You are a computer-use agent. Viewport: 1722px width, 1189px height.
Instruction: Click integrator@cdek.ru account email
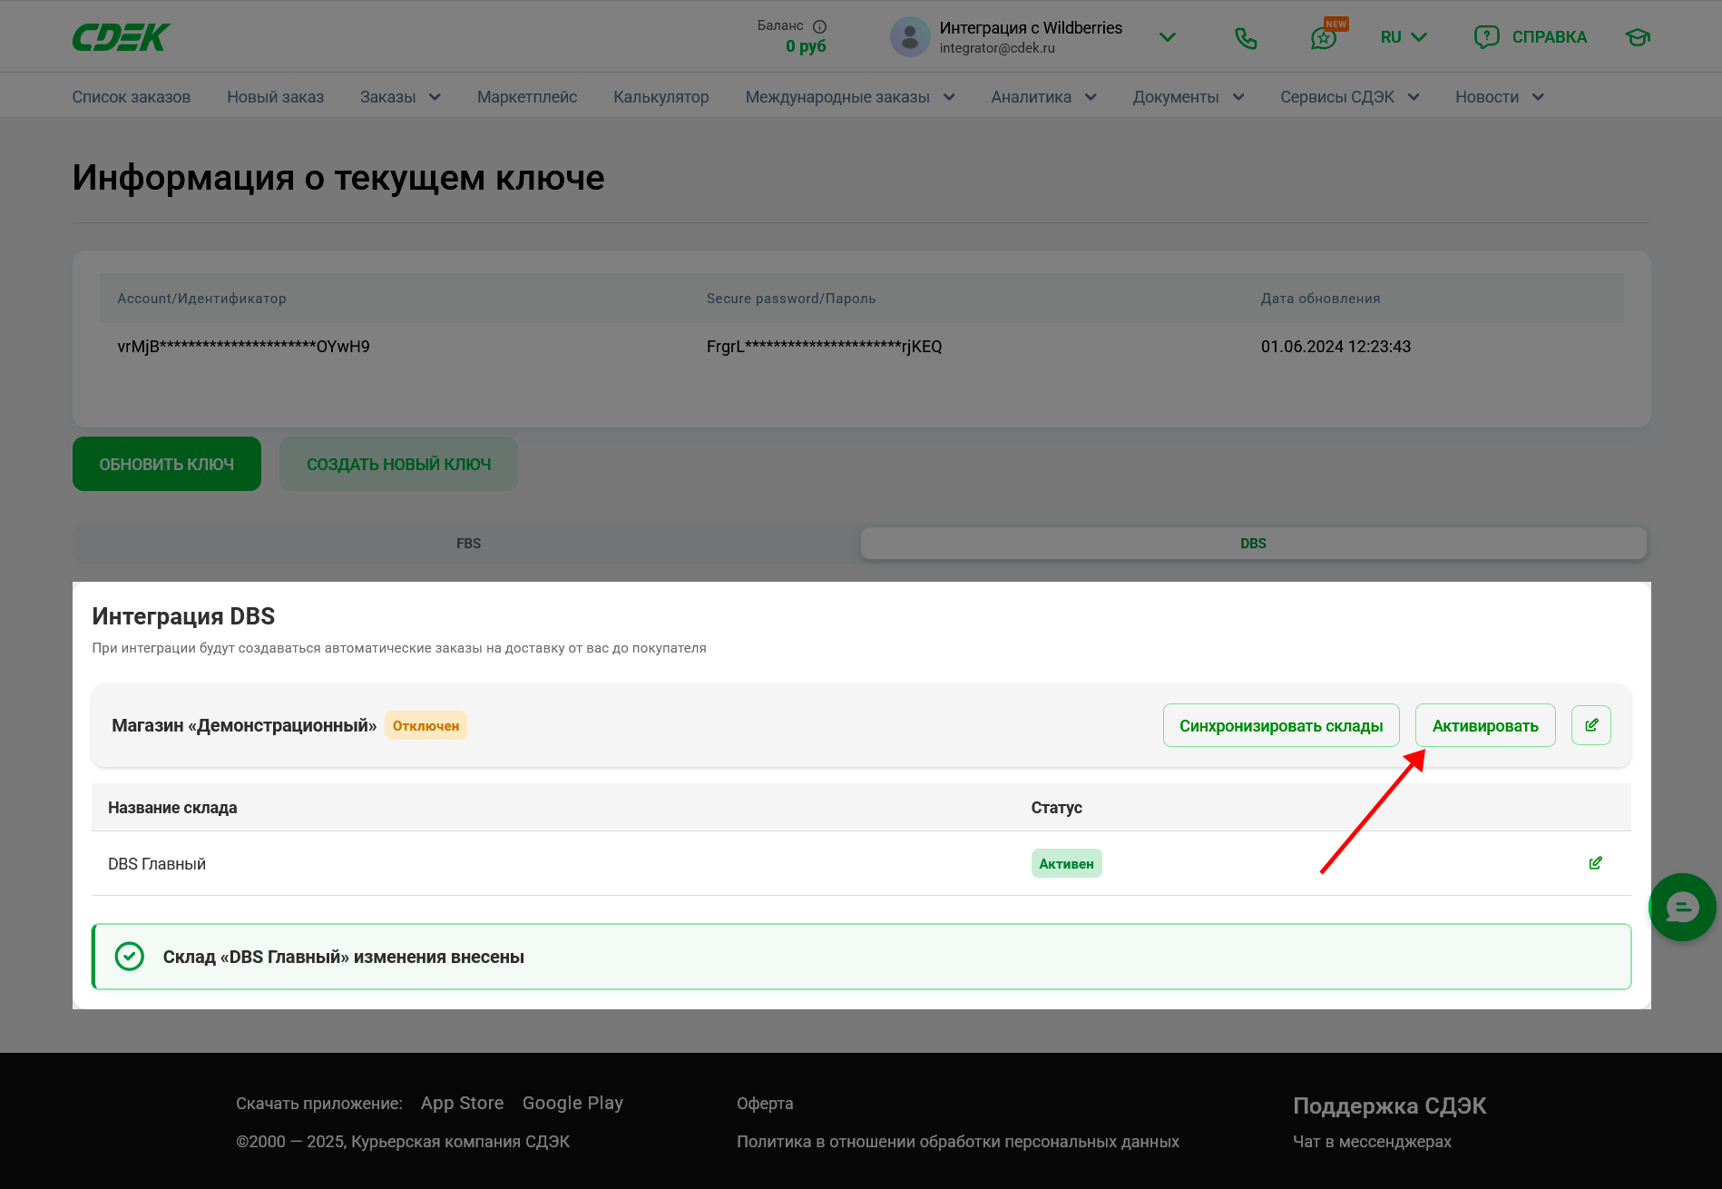point(997,48)
